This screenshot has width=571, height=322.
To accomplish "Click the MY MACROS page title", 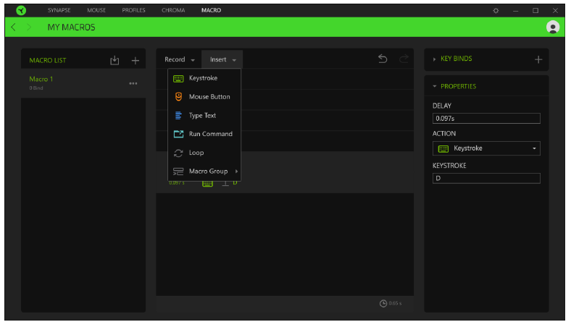I will coord(71,27).
